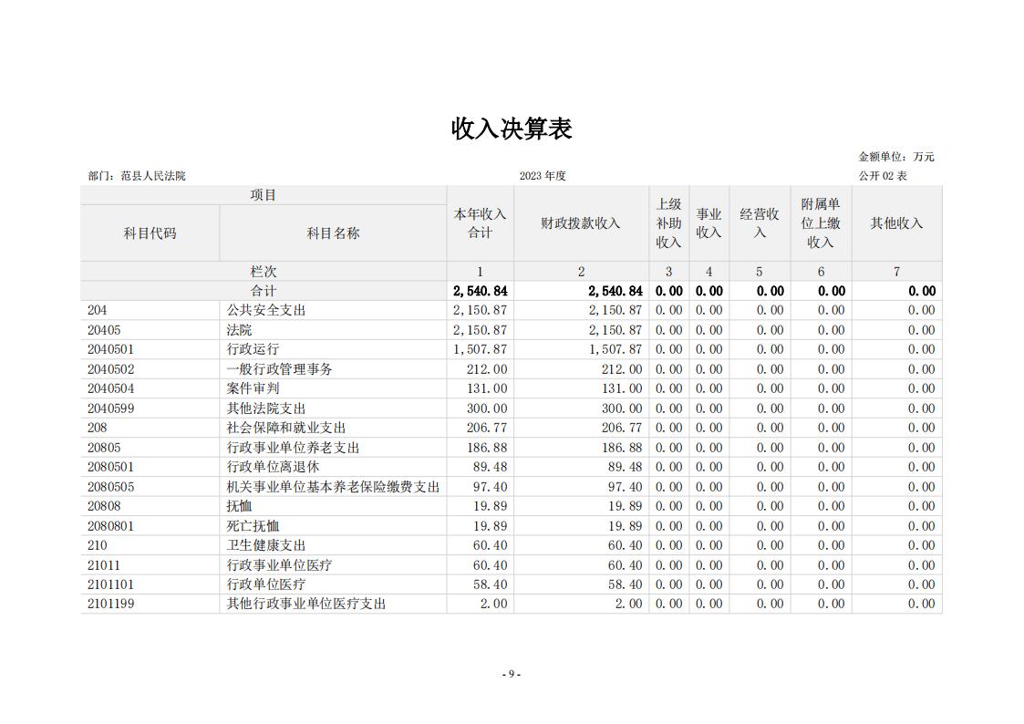This screenshot has height=724, width=1024.
Task: Click subject code 204
Action: click(x=98, y=310)
